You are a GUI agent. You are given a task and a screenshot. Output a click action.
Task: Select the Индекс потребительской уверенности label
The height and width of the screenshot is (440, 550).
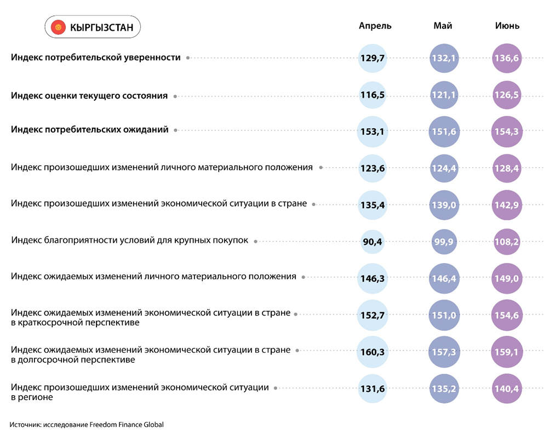coord(96,58)
